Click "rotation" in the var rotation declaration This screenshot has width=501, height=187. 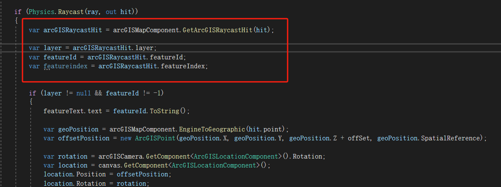coord(73,157)
